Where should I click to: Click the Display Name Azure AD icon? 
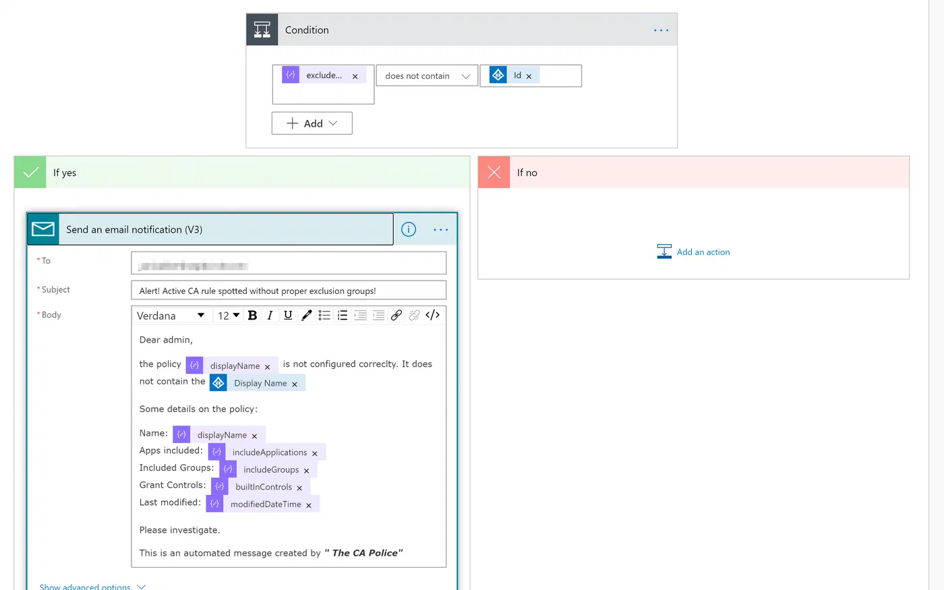(218, 382)
